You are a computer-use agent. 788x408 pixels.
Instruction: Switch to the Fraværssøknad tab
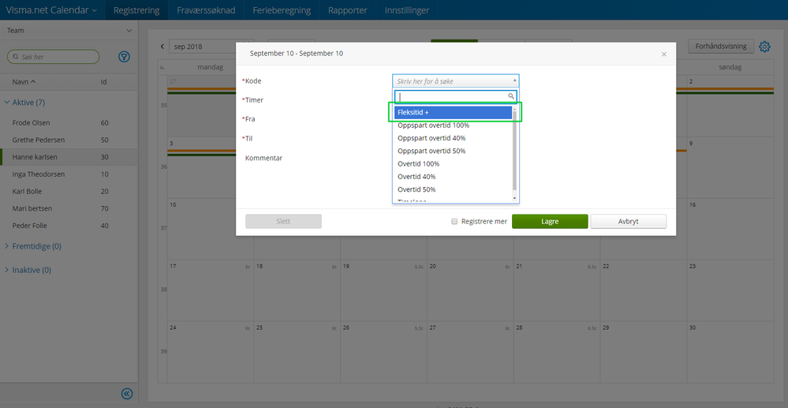206,10
